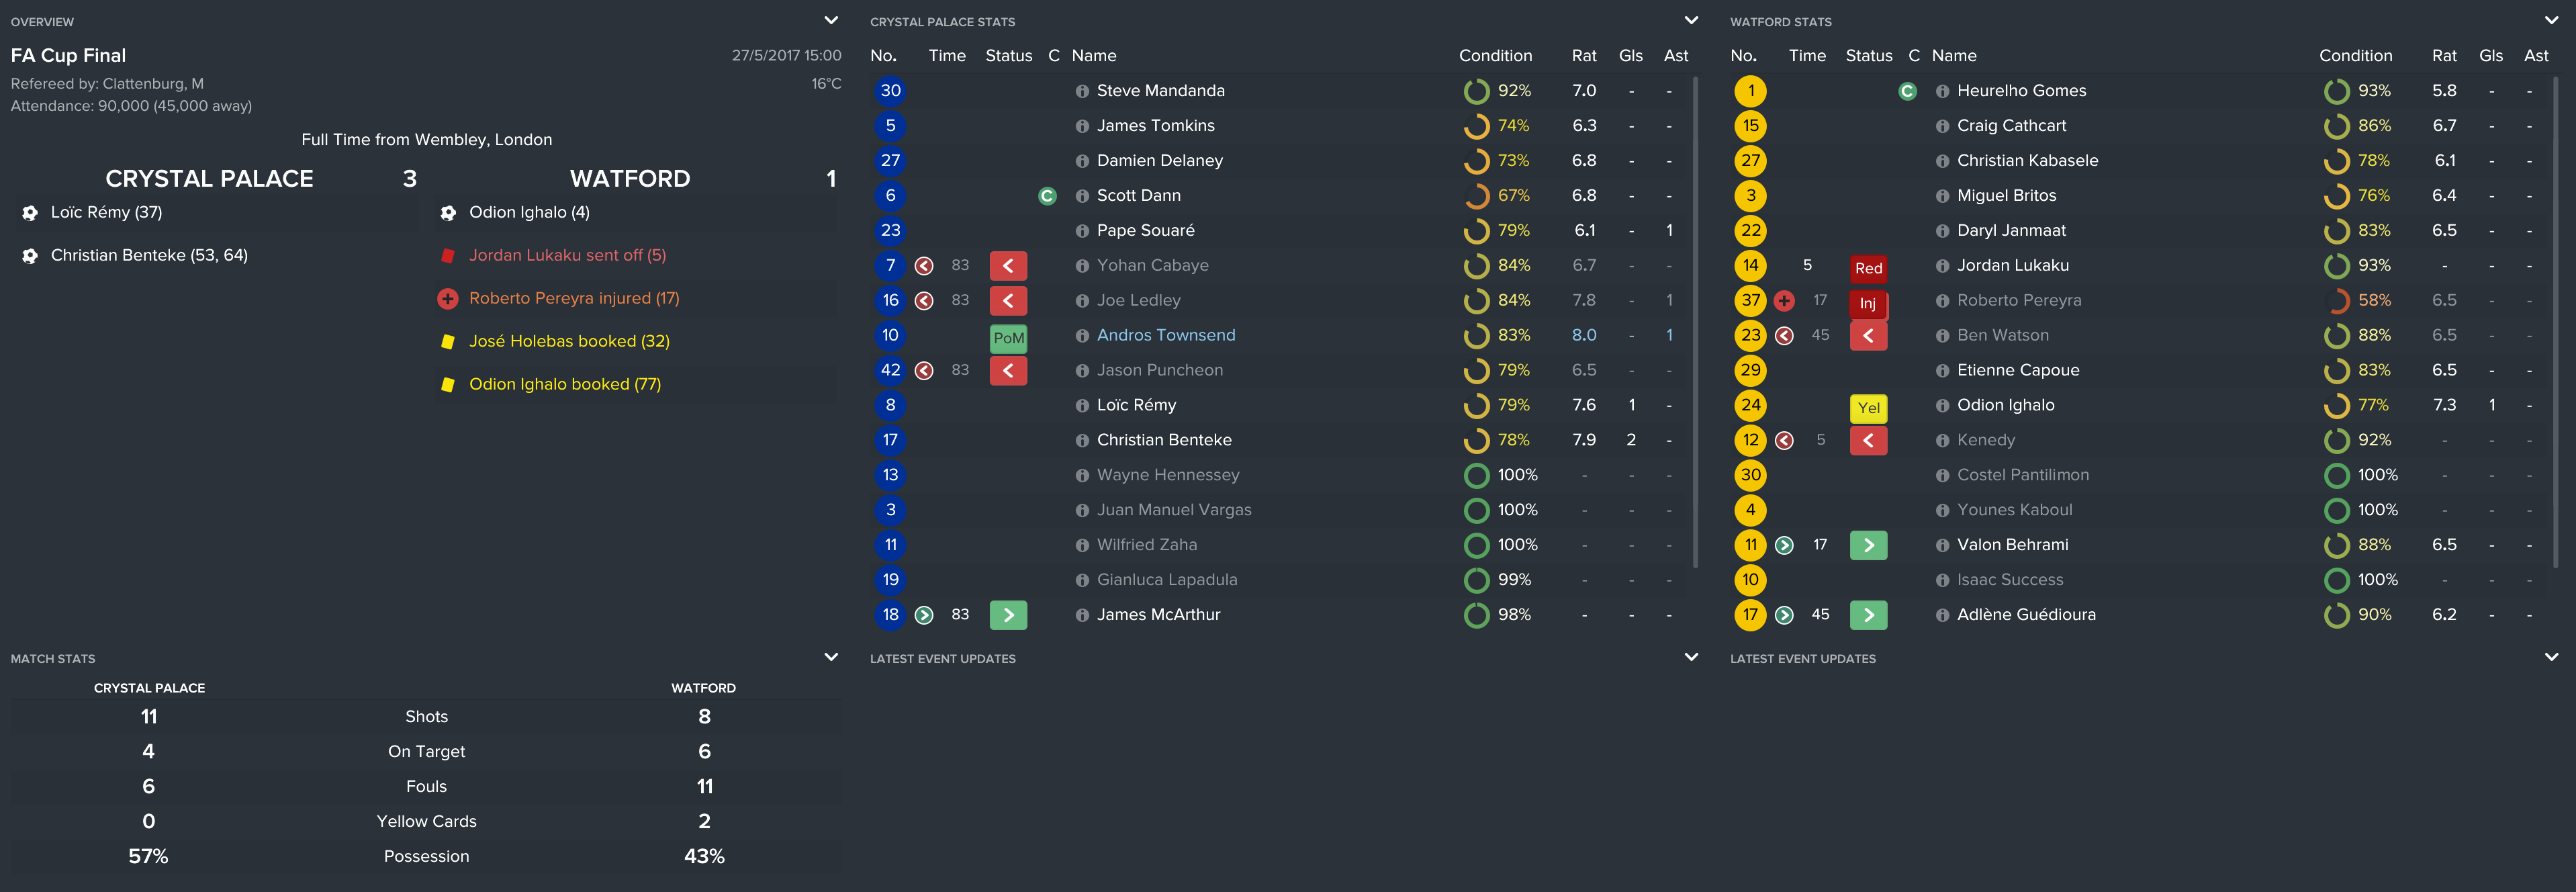The width and height of the screenshot is (2576, 892).
Task: Click the Red card status for Jordan Lukaku
Action: click(1868, 267)
